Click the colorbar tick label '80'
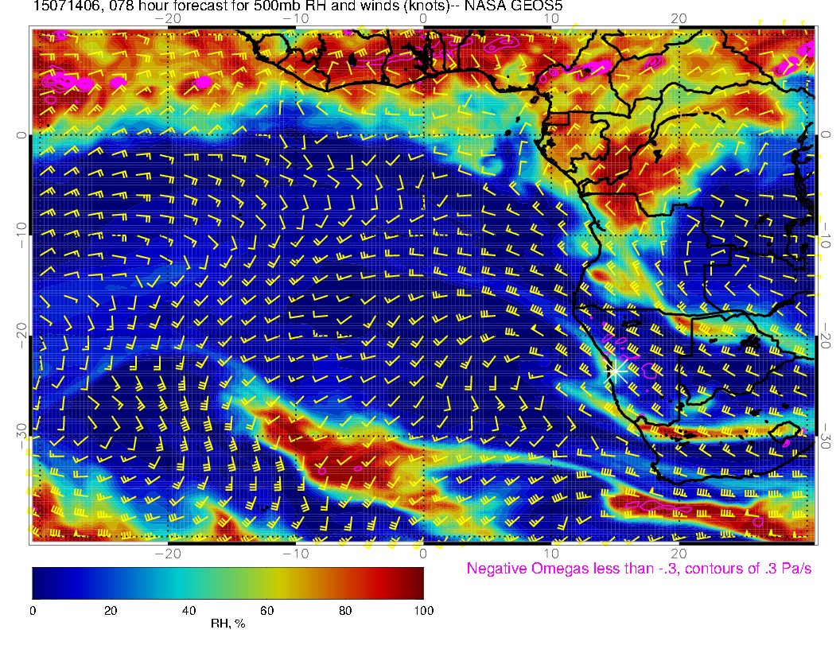 (x=345, y=611)
